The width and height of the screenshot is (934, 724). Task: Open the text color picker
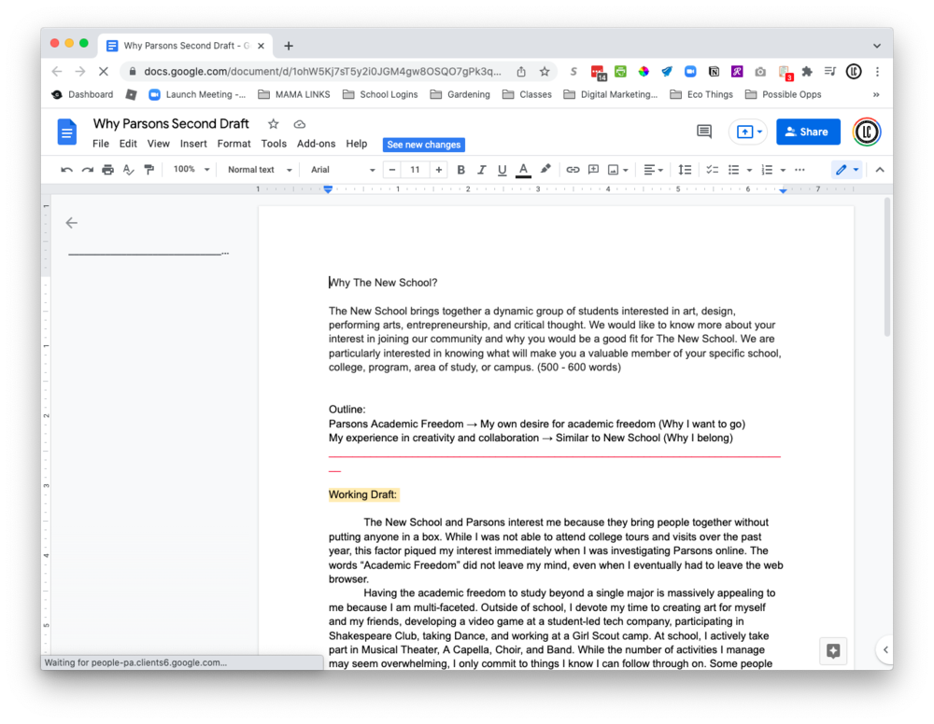523,170
